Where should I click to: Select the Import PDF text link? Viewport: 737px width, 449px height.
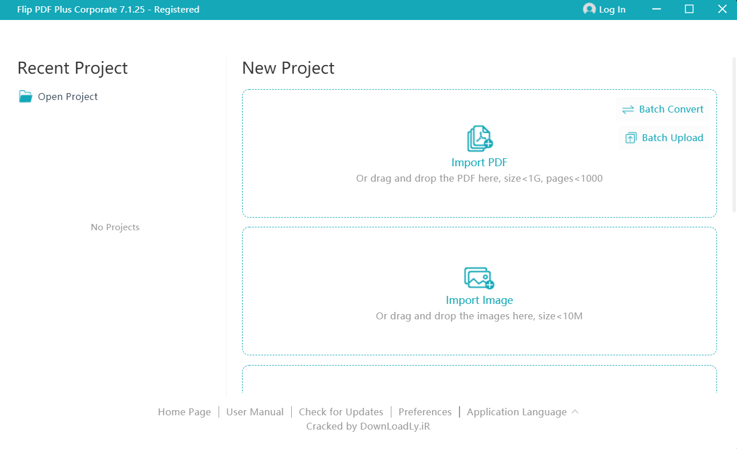pyautogui.click(x=480, y=162)
